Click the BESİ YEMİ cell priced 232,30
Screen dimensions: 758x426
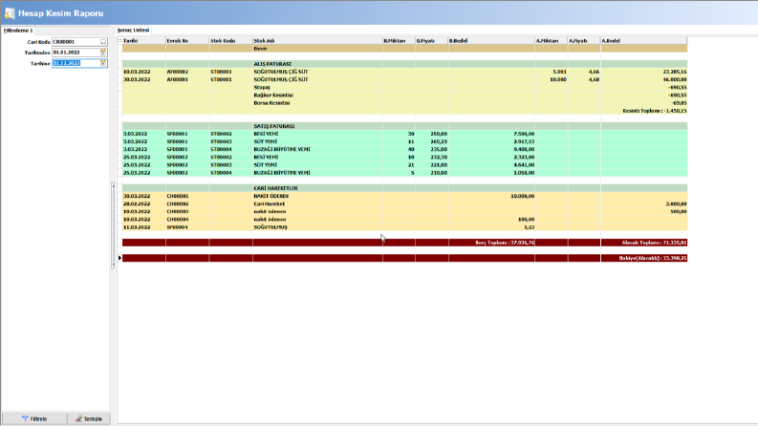(x=317, y=157)
